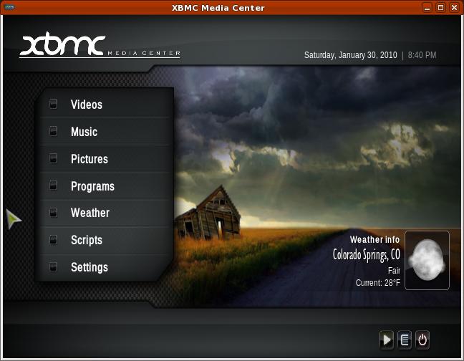Click the small square icon beside Music

click(x=53, y=131)
